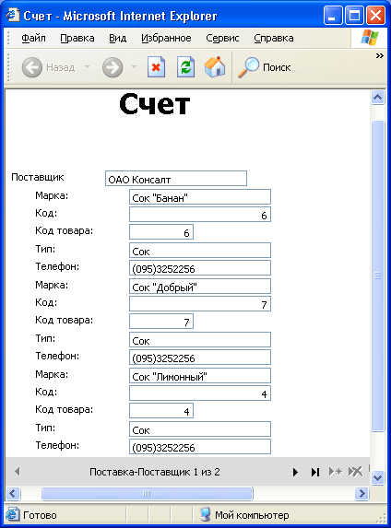Viewport: 391px width, 528px height.
Task: Click the Марка field 'Сок "Банан"'
Action: click(200, 197)
